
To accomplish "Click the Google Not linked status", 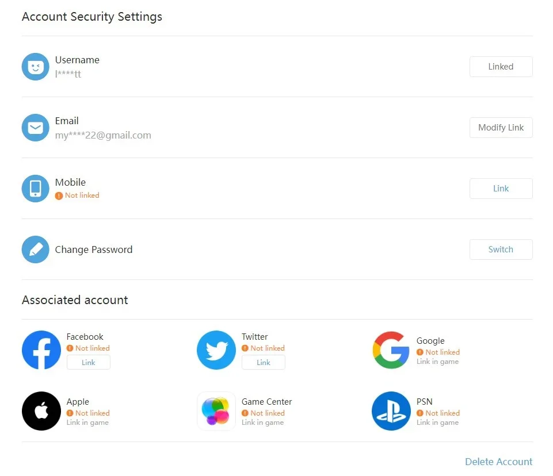I will [x=438, y=352].
